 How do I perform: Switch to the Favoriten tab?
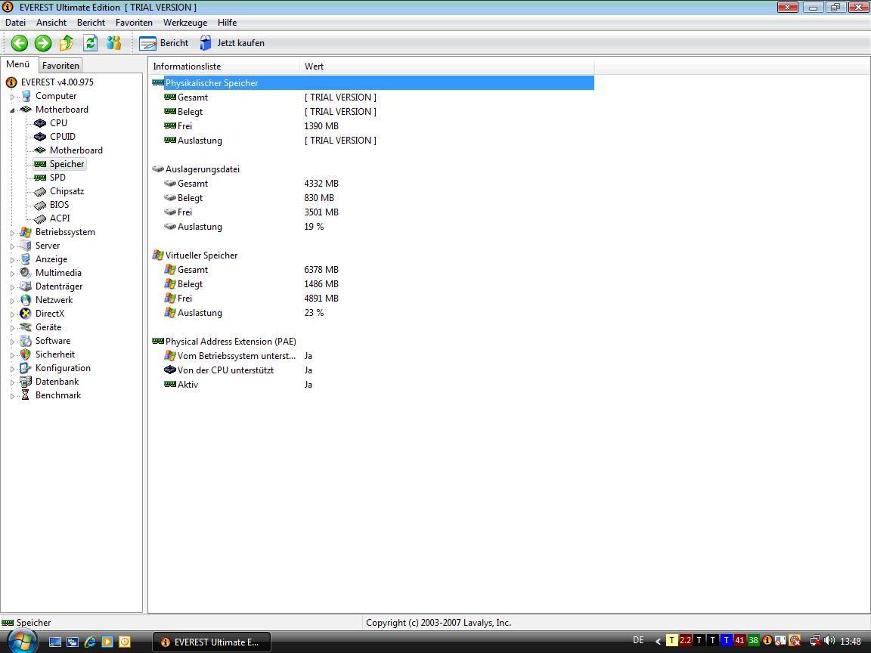point(60,66)
